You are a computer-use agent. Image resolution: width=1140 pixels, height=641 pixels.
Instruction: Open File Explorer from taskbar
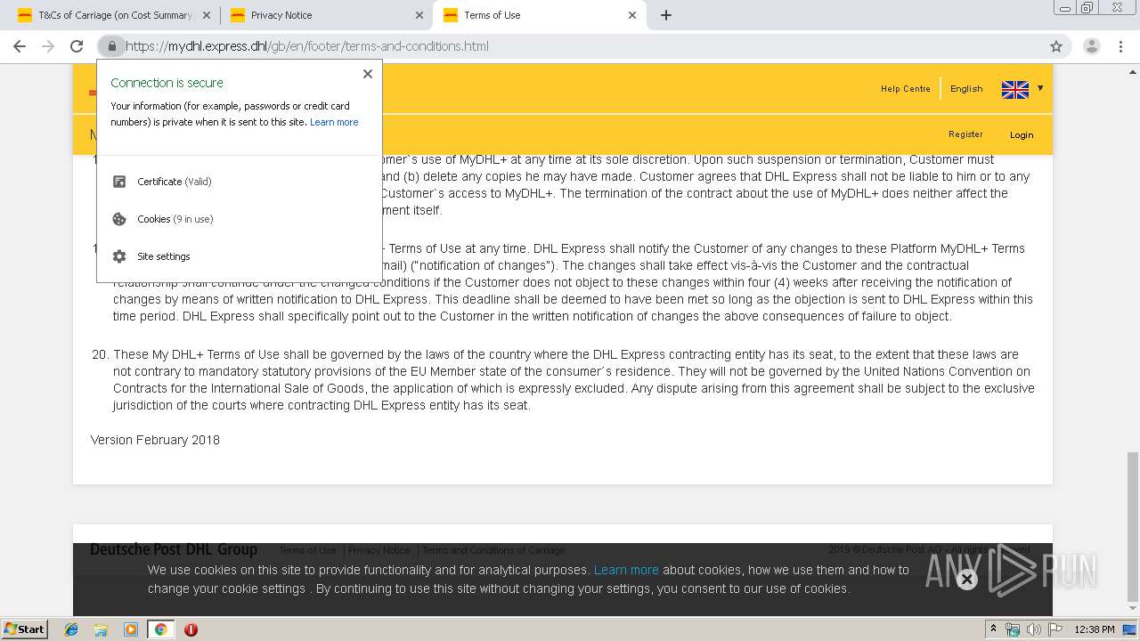(x=101, y=629)
